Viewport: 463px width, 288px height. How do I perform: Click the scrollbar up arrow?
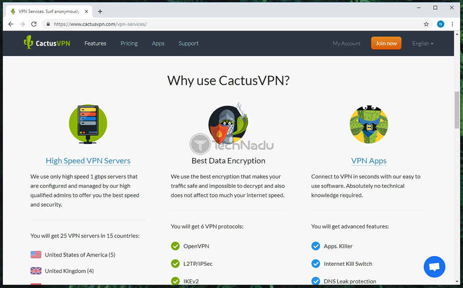(457, 34)
